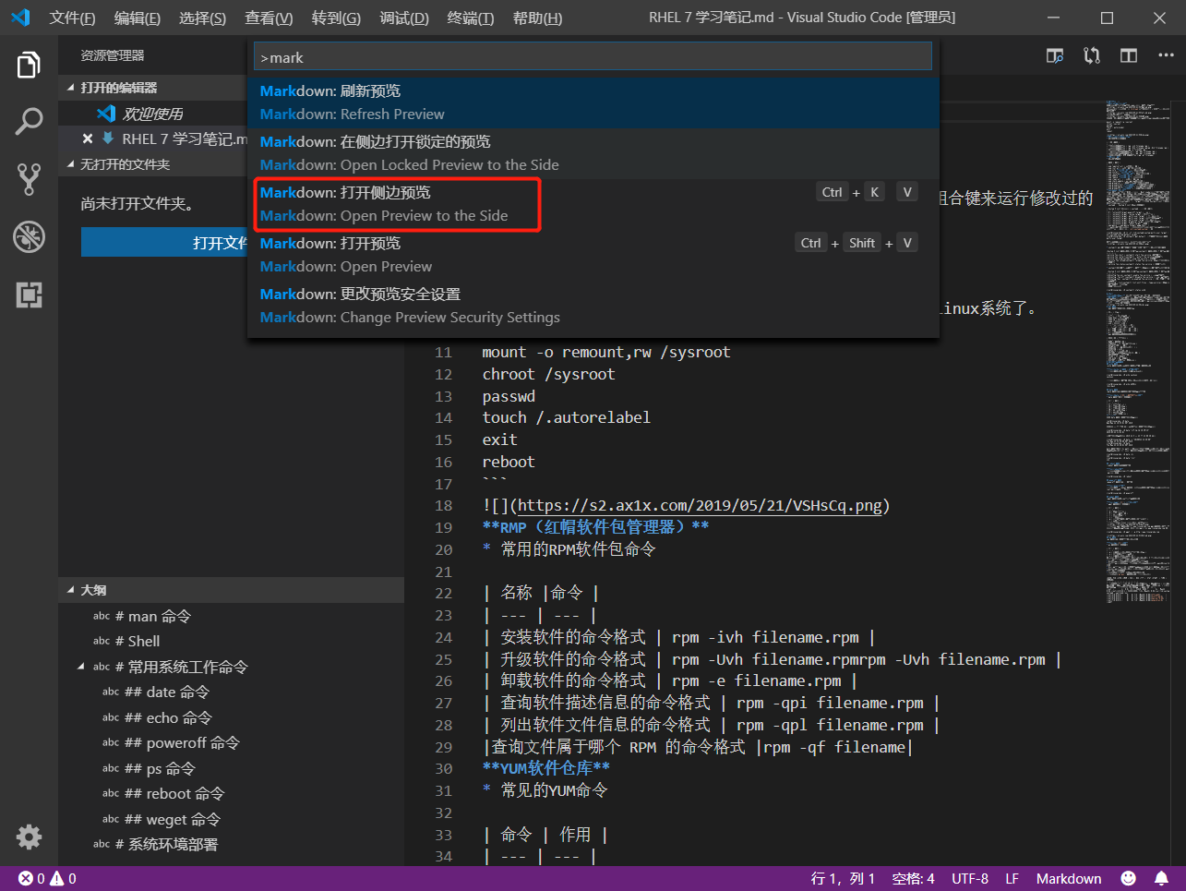Image resolution: width=1186 pixels, height=891 pixels.
Task: Open the Extensions view icon
Action: [x=29, y=295]
